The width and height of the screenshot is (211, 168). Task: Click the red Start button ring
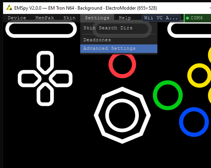pyautogui.click(x=122, y=64)
